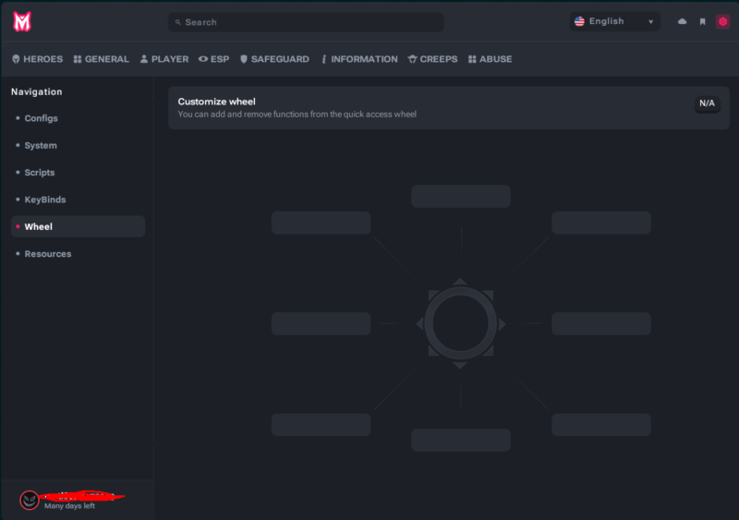Screen dimensions: 739x520
Task: Switch to the PLAYER tab
Action: [164, 59]
